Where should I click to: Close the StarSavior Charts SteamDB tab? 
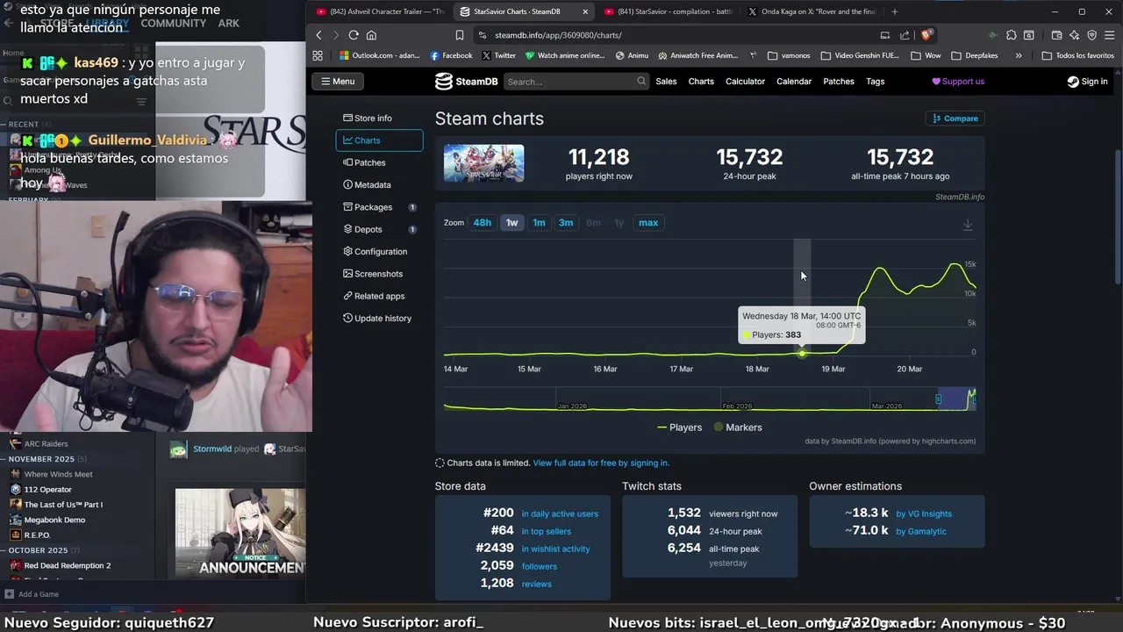point(584,11)
